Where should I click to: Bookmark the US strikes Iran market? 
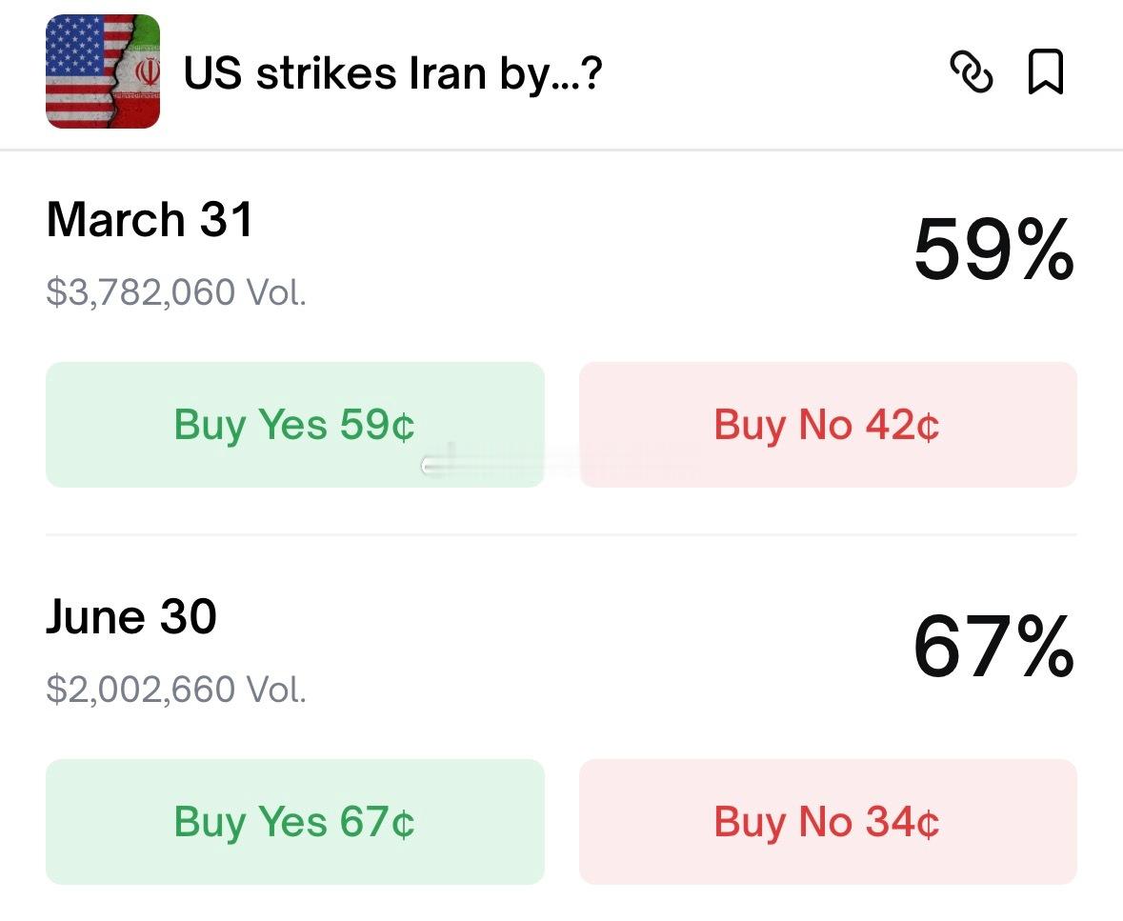1046,72
